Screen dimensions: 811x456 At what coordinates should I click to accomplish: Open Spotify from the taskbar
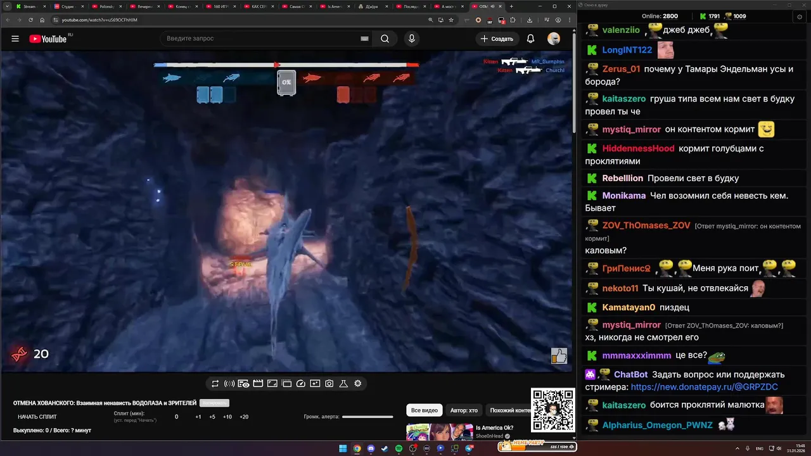coord(399,448)
